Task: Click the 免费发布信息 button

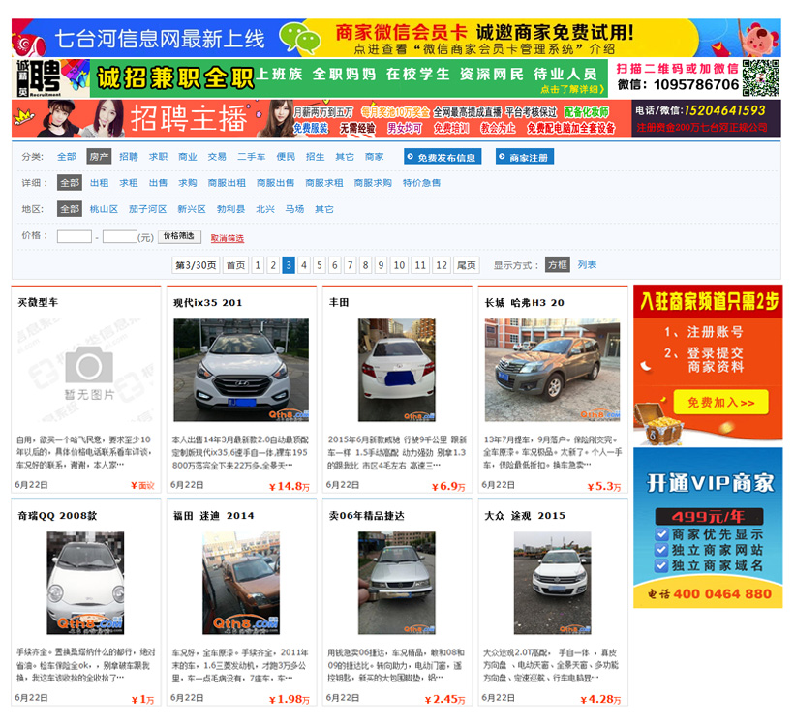Action: click(x=442, y=157)
